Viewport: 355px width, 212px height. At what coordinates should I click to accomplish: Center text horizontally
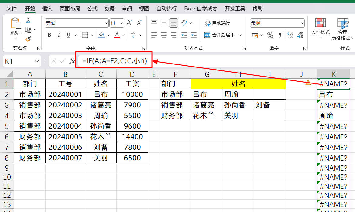tap(164, 35)
